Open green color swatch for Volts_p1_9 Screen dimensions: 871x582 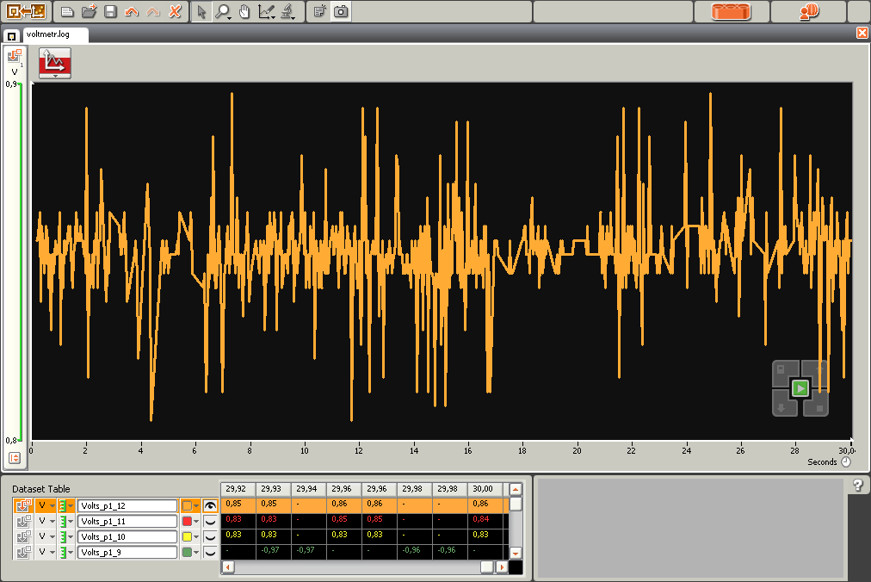(x=190, y=552)
